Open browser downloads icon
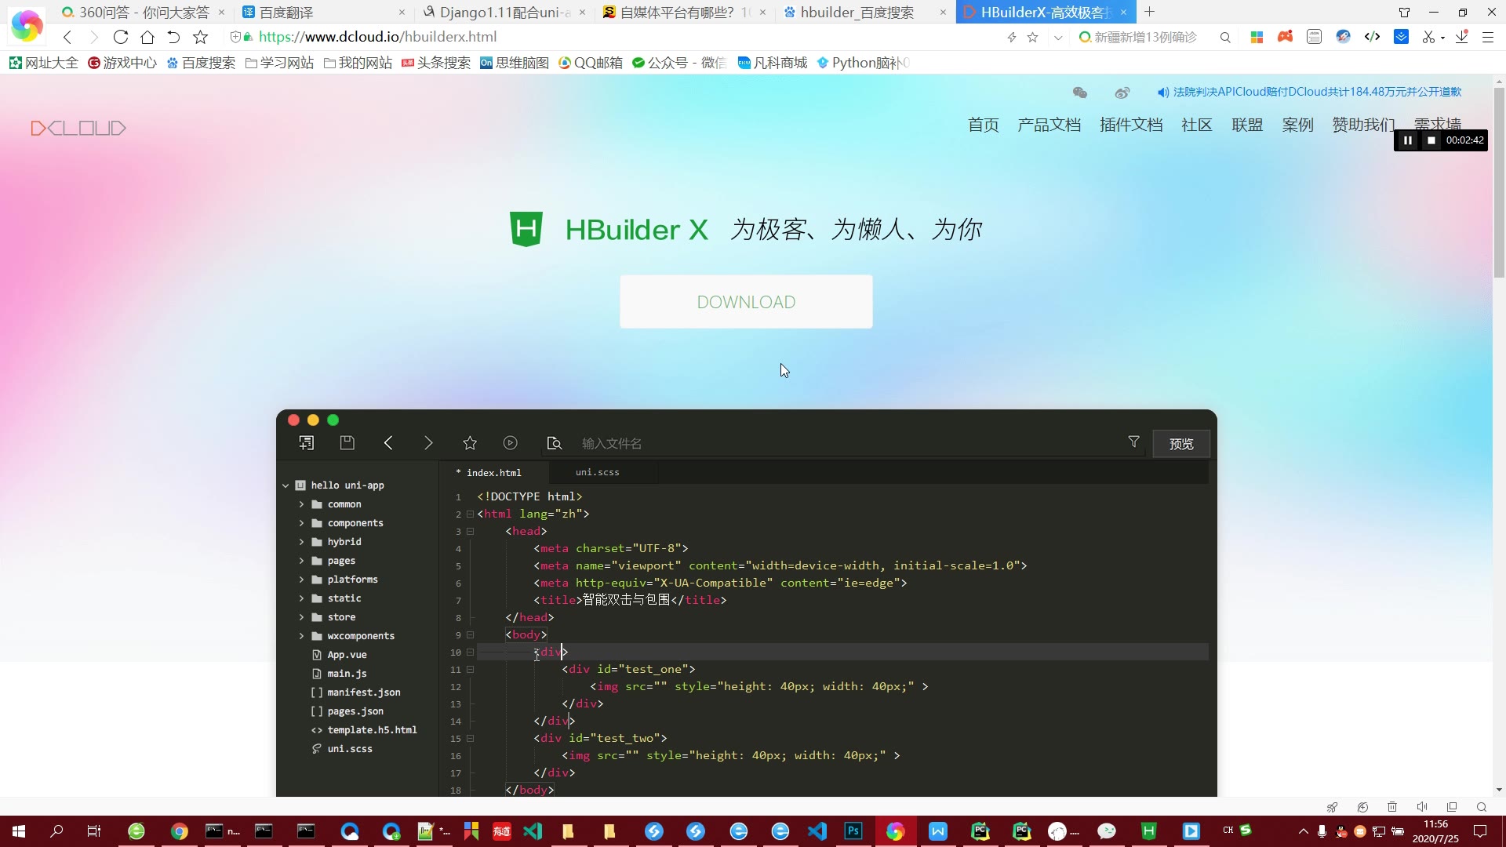The image size is (1506, 847). tap(1462, 37)
